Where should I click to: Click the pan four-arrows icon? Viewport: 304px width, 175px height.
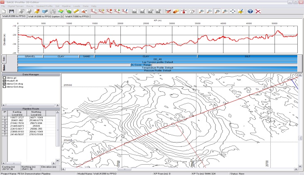coord(233,11)
